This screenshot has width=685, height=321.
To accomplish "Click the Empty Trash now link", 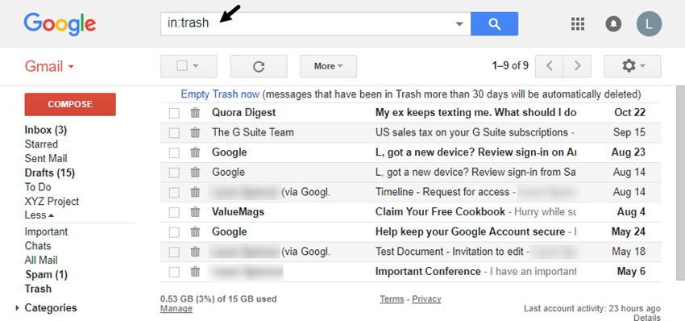I will coord(220,94).
